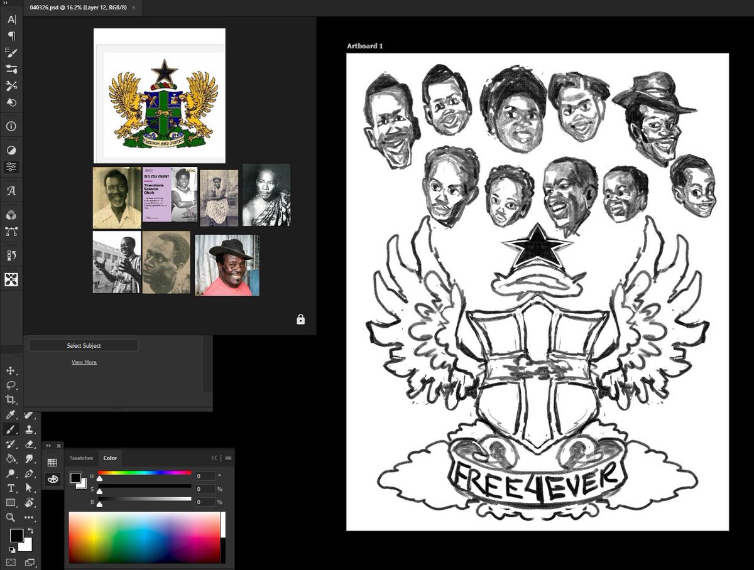Click the Hue slider handle
754x570 pixels.
coord(99,479)
